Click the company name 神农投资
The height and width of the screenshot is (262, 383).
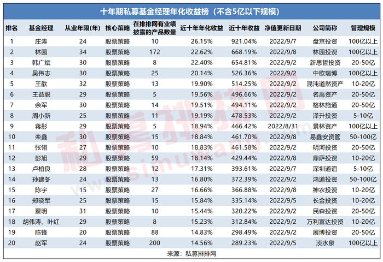pyautogui.click(x=325, y=190)
